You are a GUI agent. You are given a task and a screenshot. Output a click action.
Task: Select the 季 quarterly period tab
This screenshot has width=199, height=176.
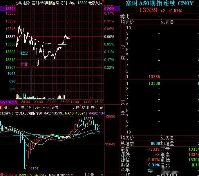pos(17,108)
